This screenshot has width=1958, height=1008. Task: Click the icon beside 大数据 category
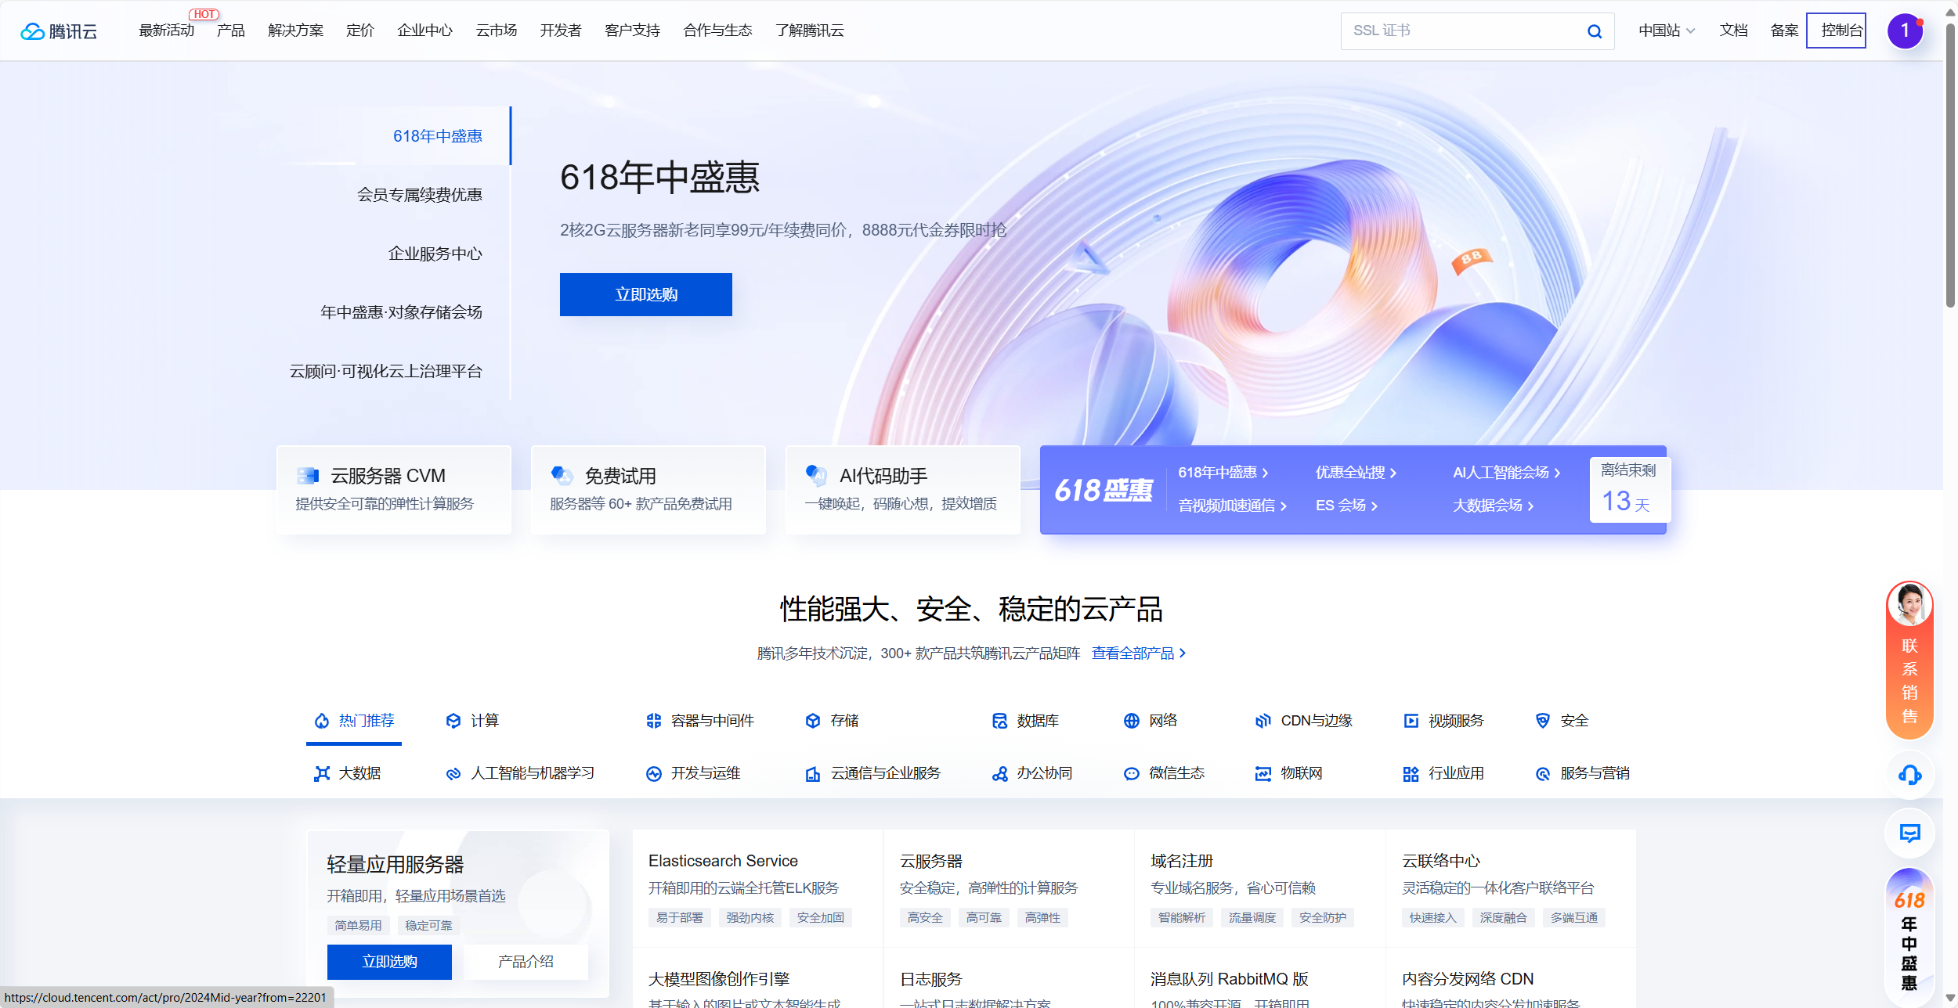322,774
